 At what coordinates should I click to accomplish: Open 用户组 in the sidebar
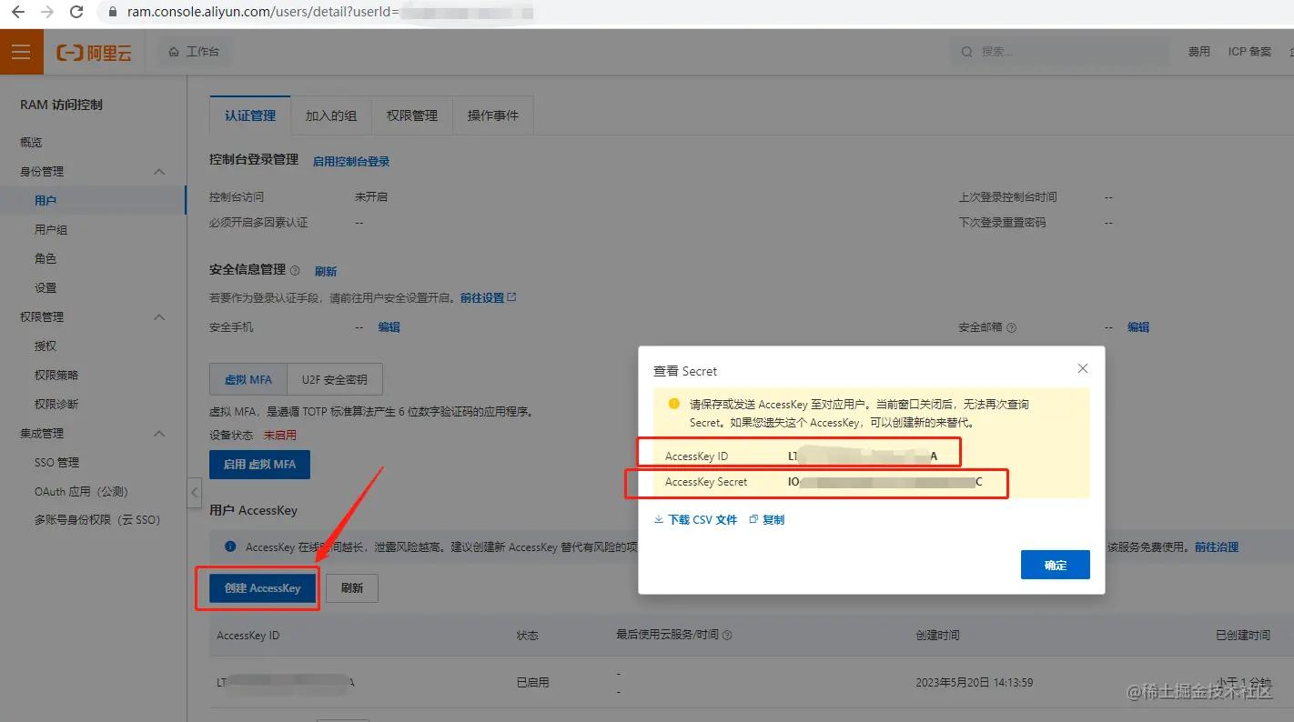51,230
